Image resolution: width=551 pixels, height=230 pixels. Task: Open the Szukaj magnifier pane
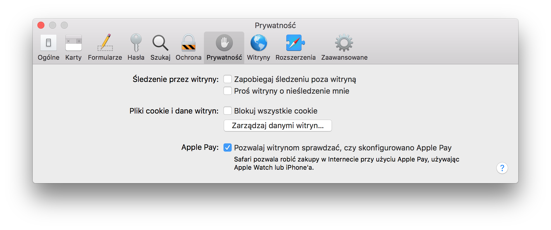point(160,47)
